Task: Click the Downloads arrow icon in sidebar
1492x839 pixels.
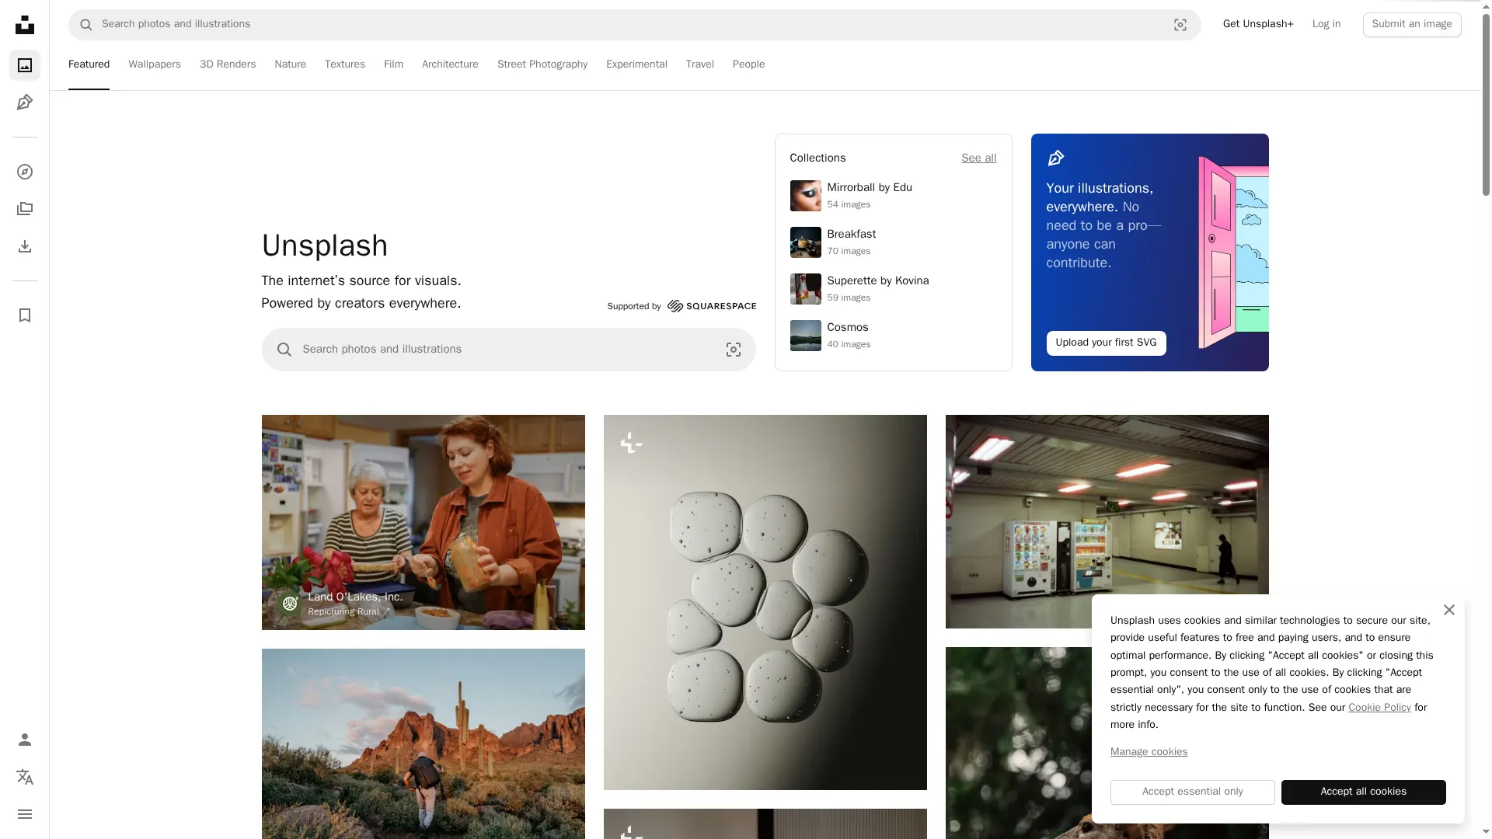Action: [25, 246]
